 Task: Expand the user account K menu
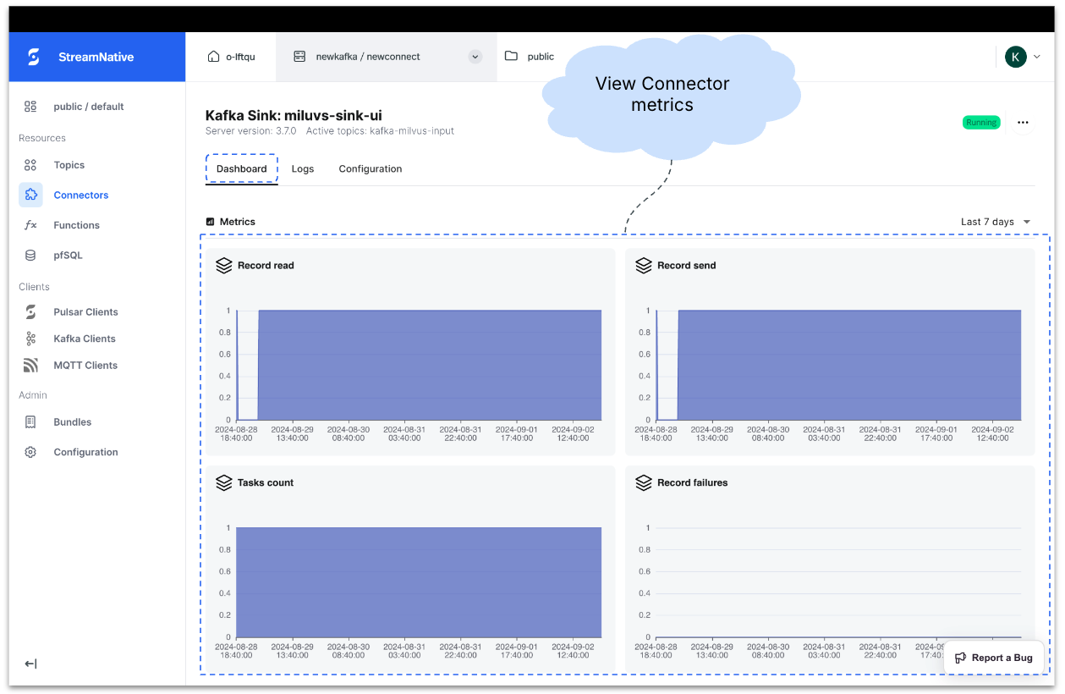tap(1022, 57)
